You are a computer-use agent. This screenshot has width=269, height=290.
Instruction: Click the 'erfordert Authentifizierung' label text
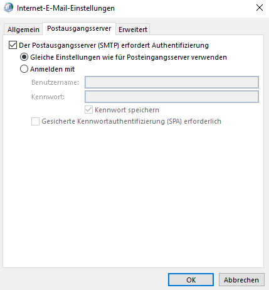(x=165, y=45)
